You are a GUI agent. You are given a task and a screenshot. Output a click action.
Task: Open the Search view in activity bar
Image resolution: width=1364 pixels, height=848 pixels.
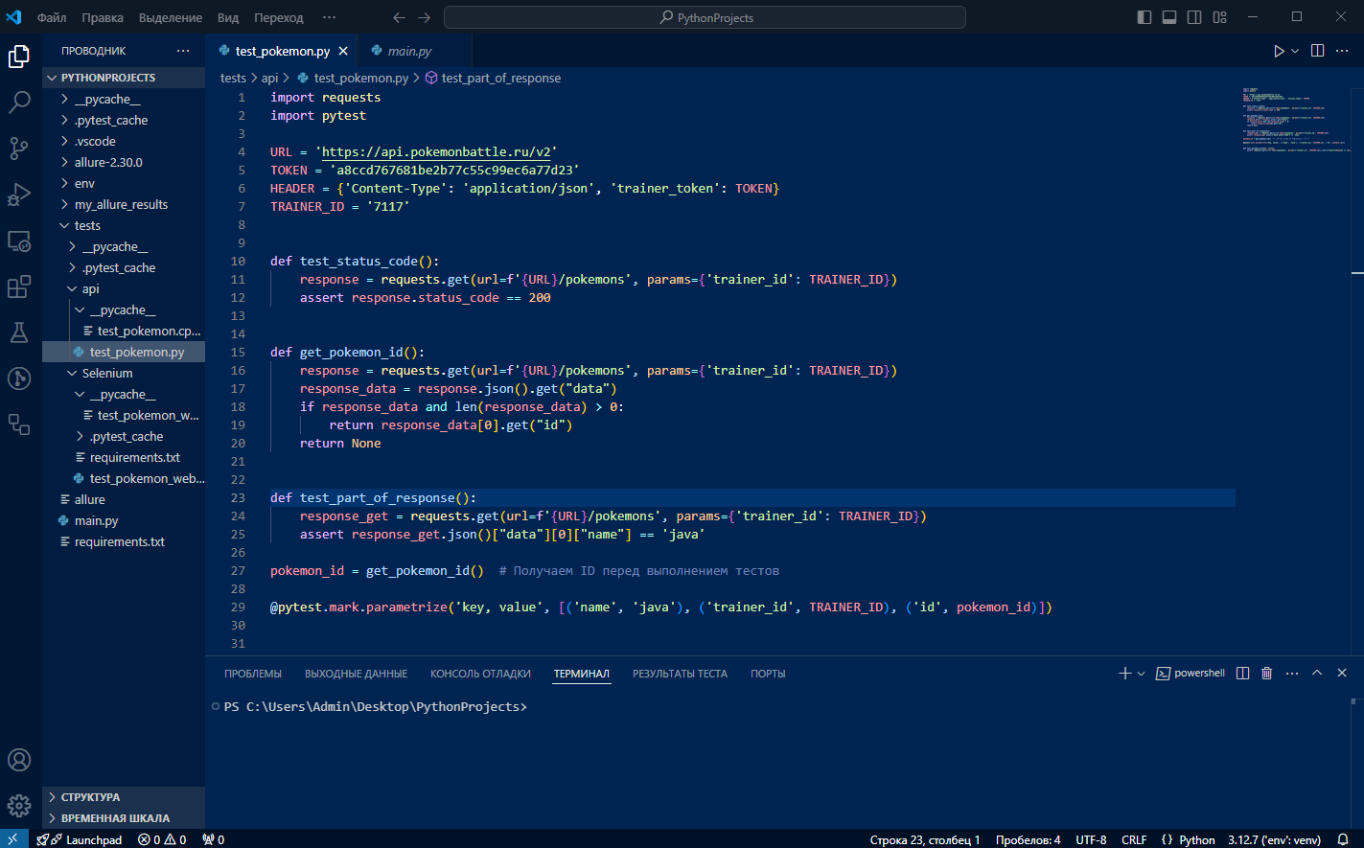[x=19, y=103]
